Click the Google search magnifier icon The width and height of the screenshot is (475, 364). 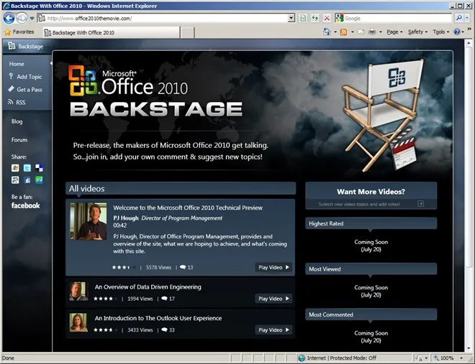(458, 18)
